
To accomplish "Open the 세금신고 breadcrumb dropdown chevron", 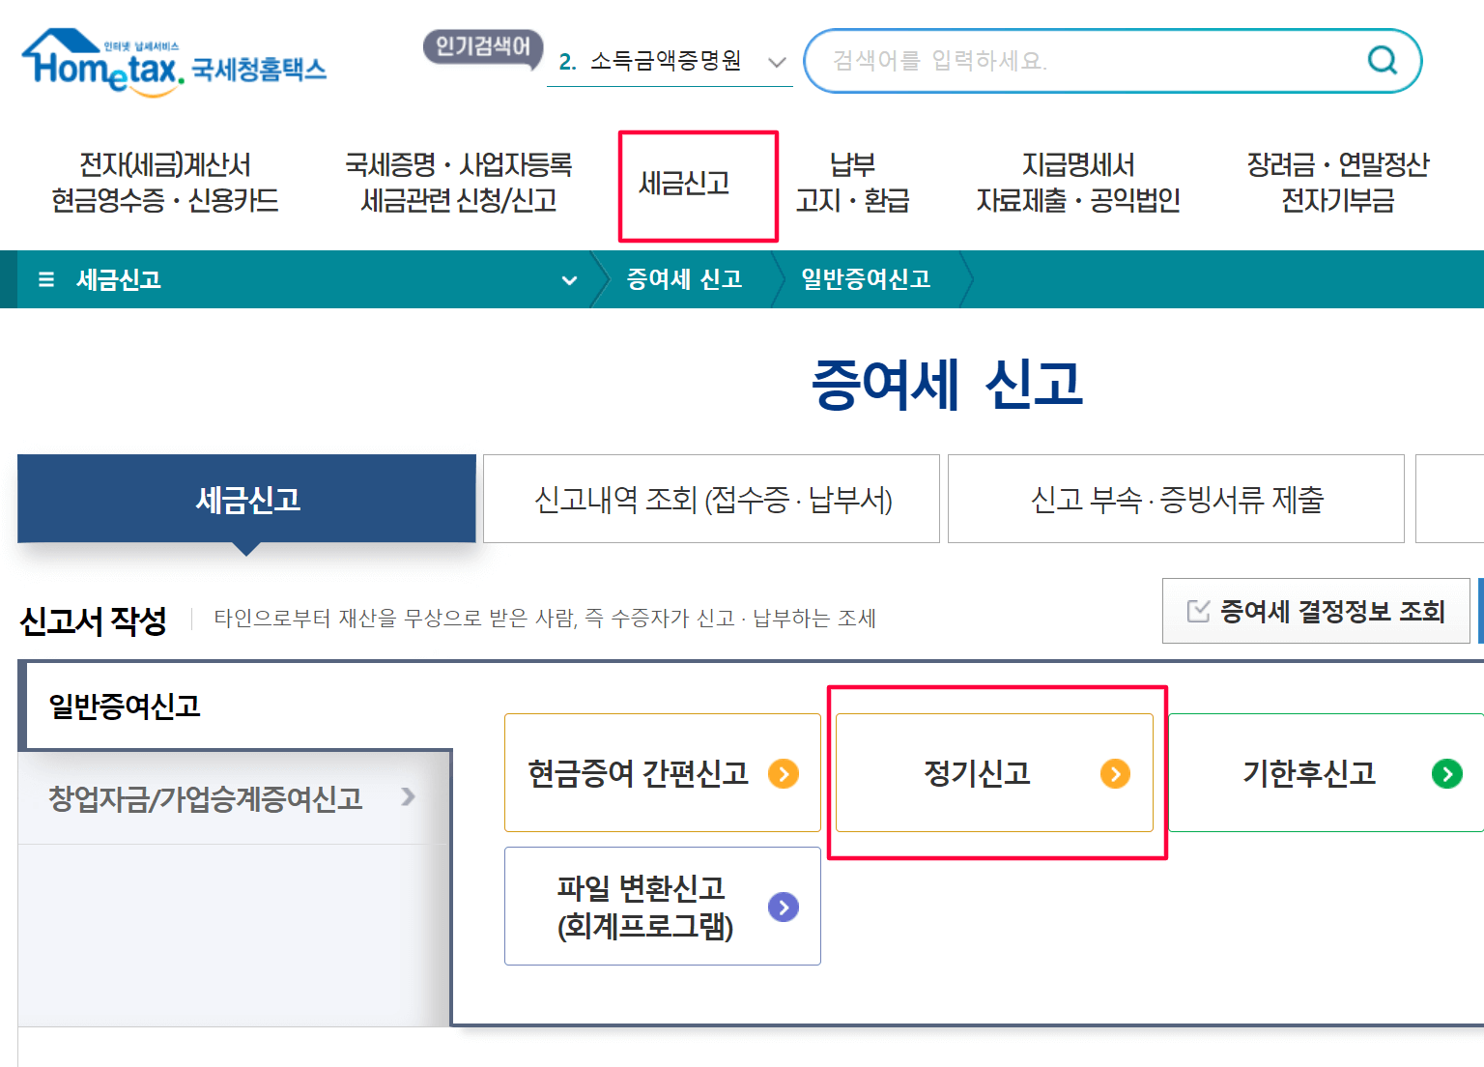I will pos(569,280).
